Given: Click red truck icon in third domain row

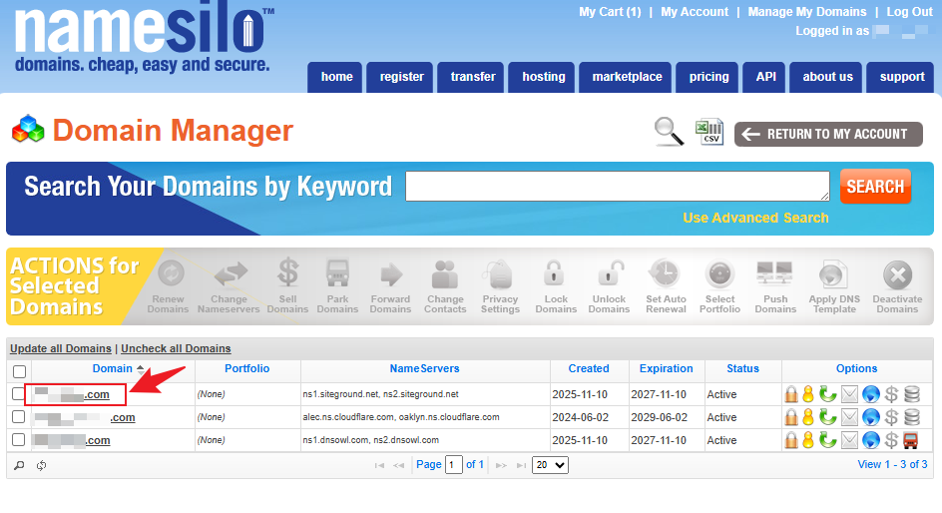Looking at the screenshot, I should click(x=911, y=440).
